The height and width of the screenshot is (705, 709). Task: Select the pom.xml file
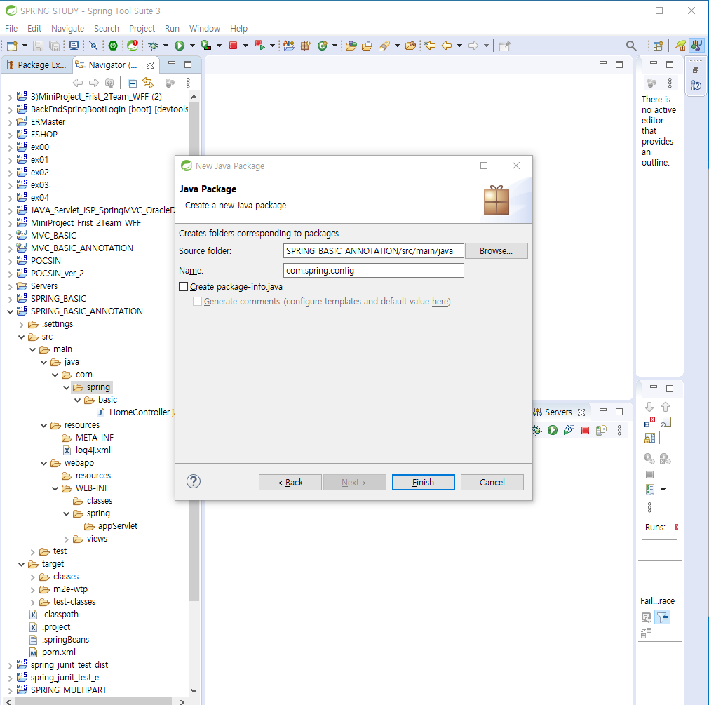53,652
